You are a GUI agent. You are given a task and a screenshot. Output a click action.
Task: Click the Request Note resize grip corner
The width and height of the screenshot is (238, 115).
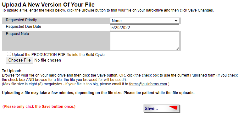coord(177,48)
